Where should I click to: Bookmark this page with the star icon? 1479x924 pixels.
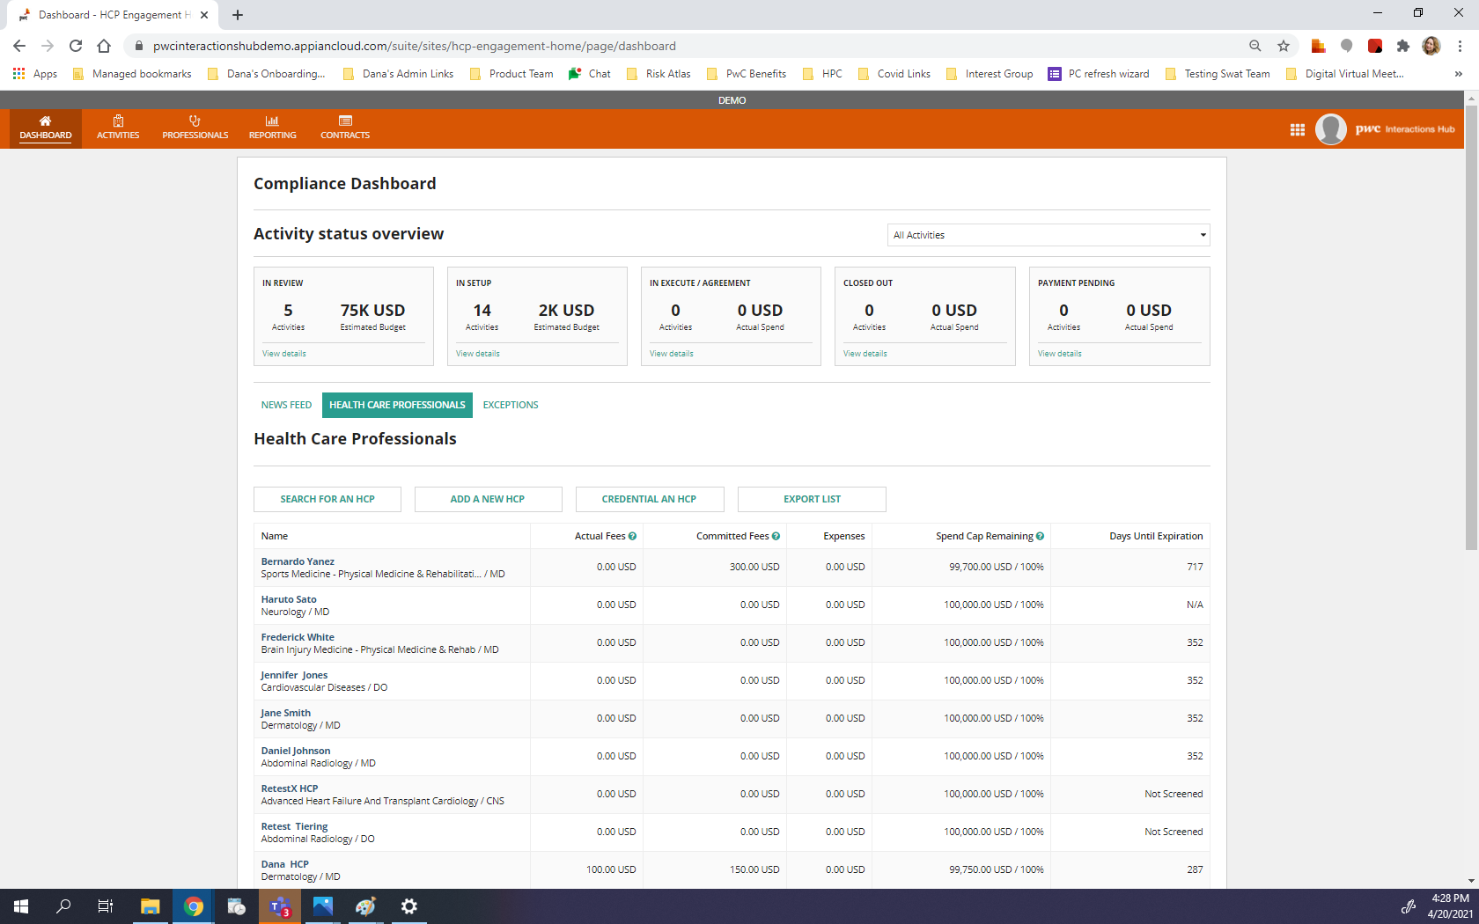(1284, 46)
